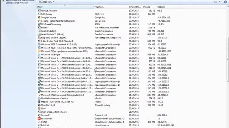Screen dimensions: 229x128
Task: Click publisher GOG.com
Action: pyautogui.click(x=99, y=14)
